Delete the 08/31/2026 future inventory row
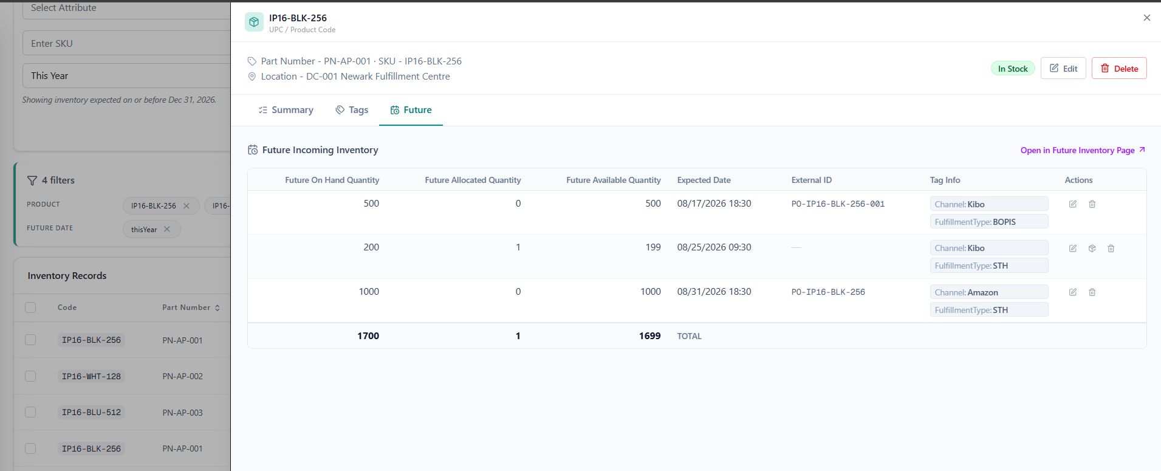The width and height of the screenshot is (1161, 471). click(x=1092, y=292)
